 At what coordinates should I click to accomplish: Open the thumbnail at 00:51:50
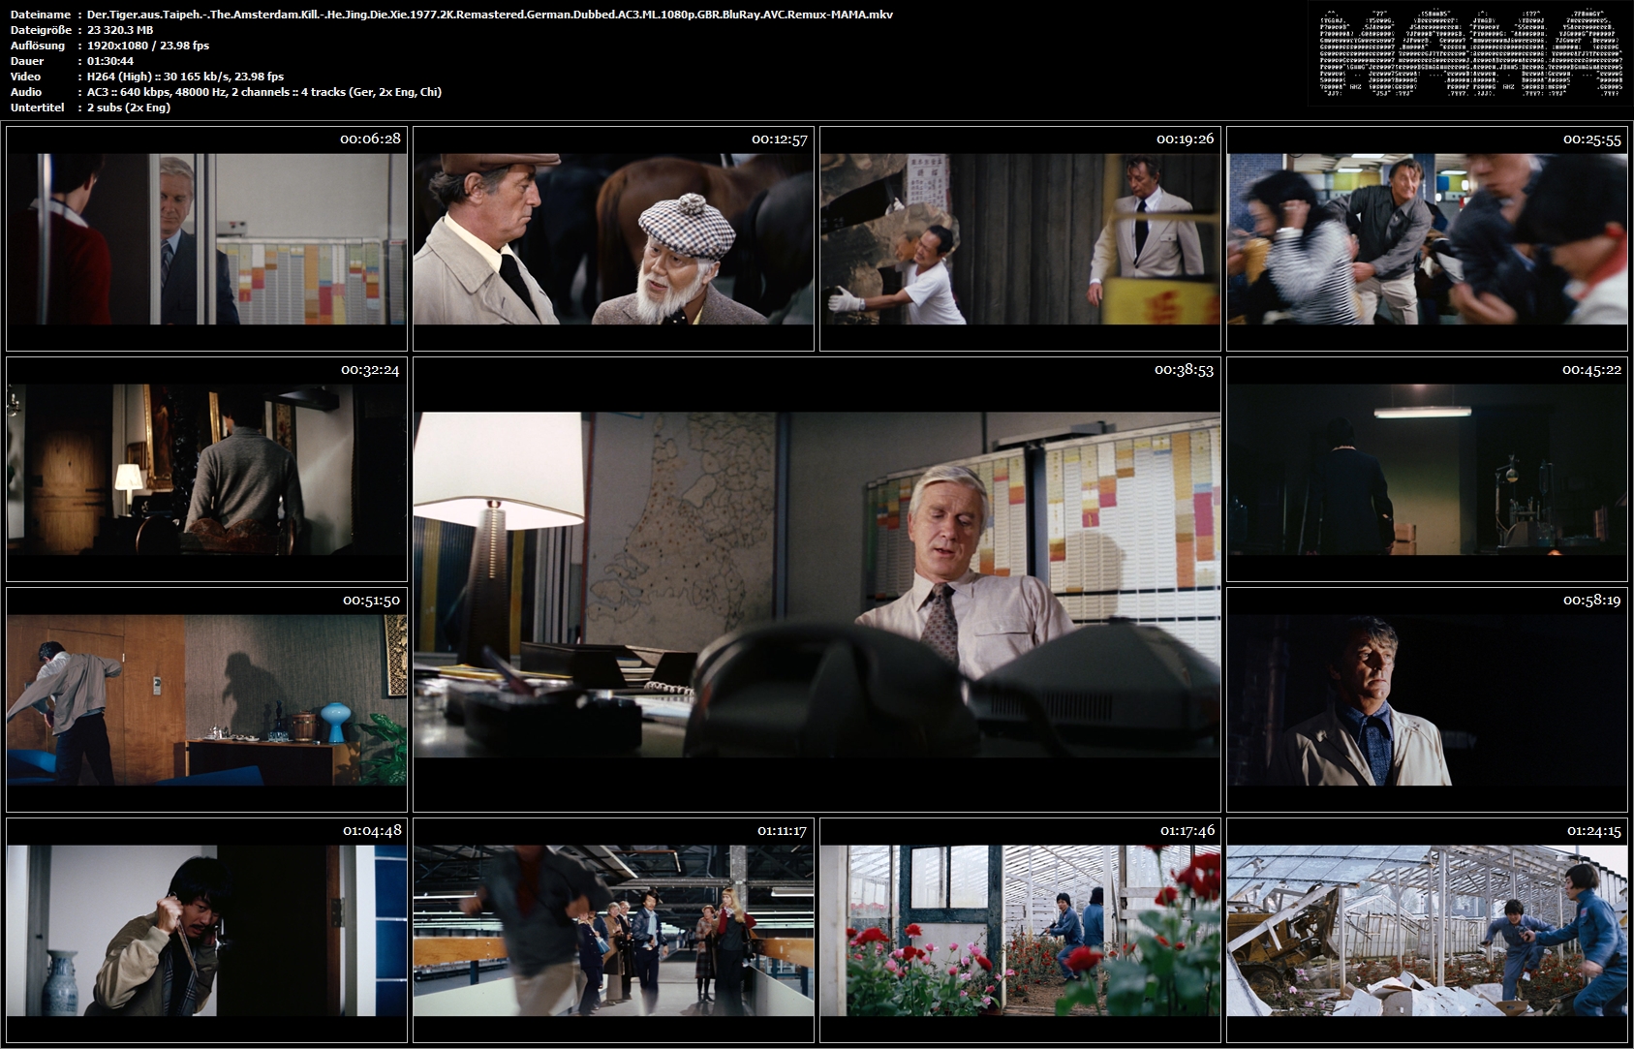tap(206, 699)
